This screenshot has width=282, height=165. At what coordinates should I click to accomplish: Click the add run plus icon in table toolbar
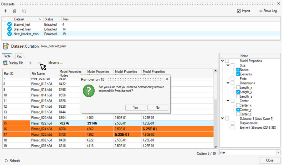click(30, 63)
